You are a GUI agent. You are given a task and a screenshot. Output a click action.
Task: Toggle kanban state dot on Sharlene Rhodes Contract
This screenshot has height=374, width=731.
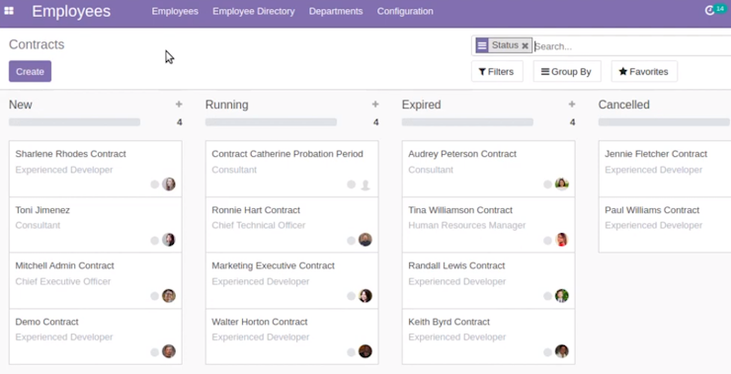click(x=155, y=185)
